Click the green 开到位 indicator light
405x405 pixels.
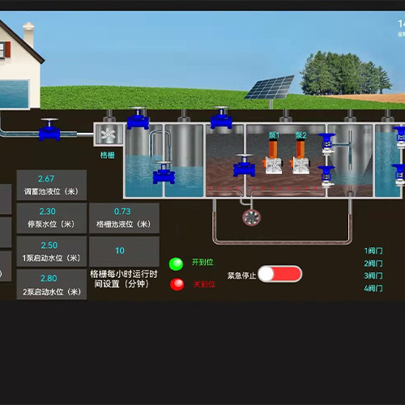click(176, 264)
